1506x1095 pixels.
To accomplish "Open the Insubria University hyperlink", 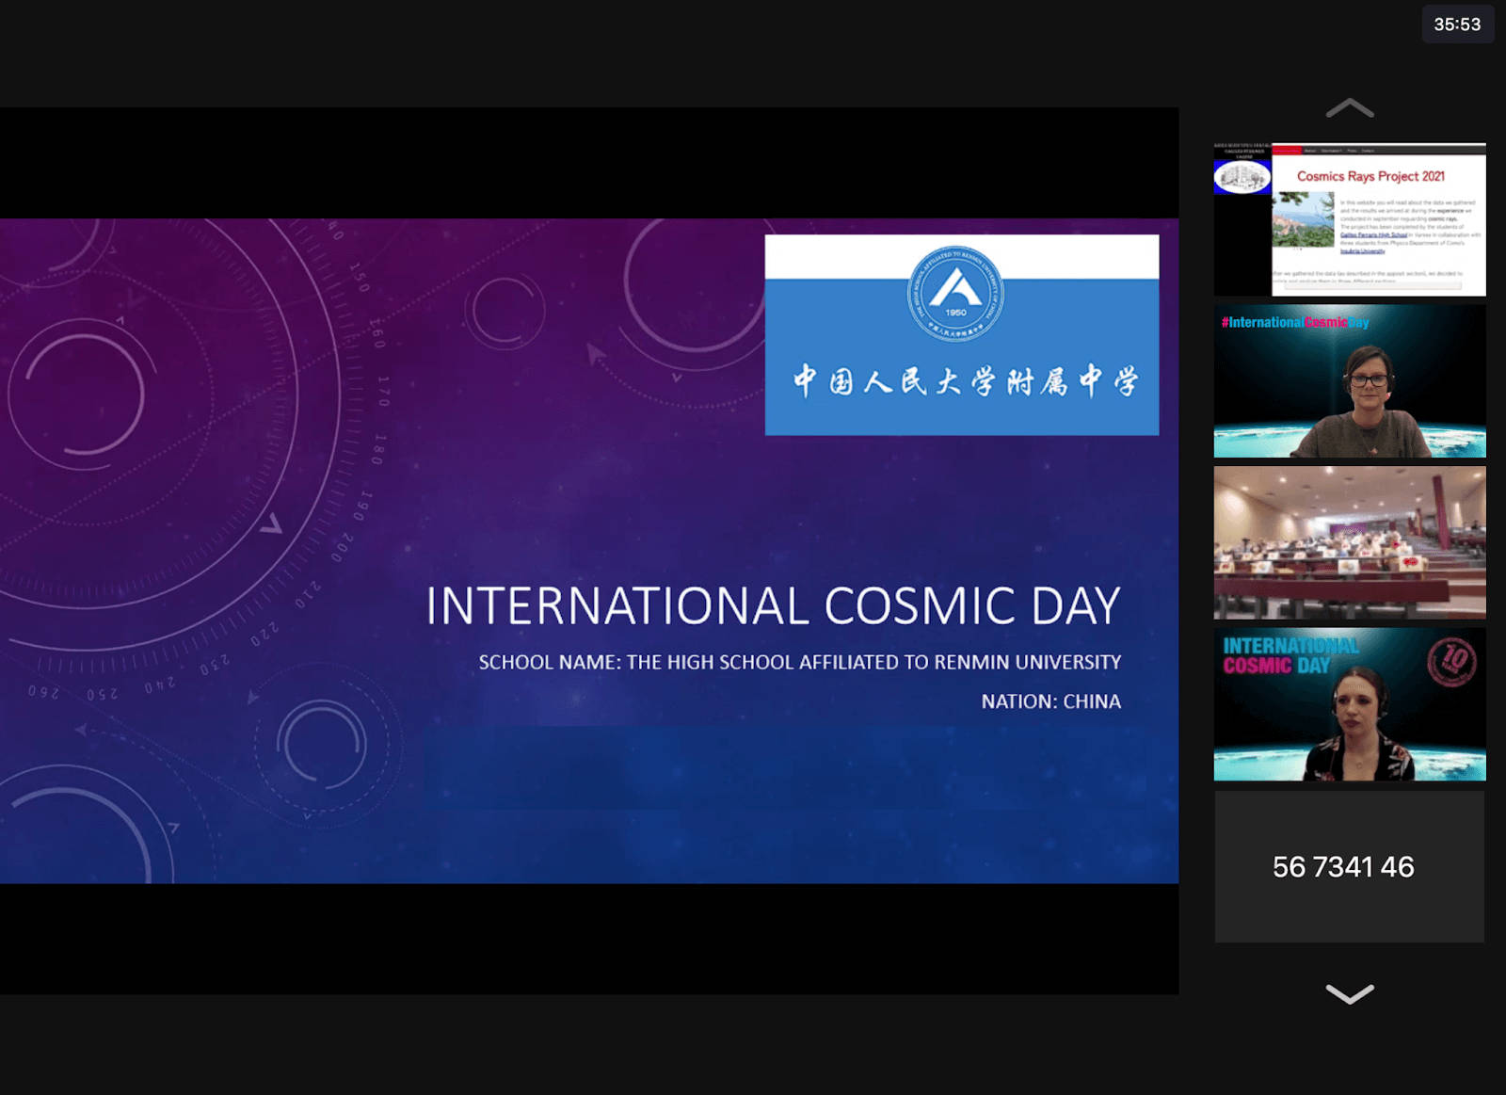I will 1363,251.
